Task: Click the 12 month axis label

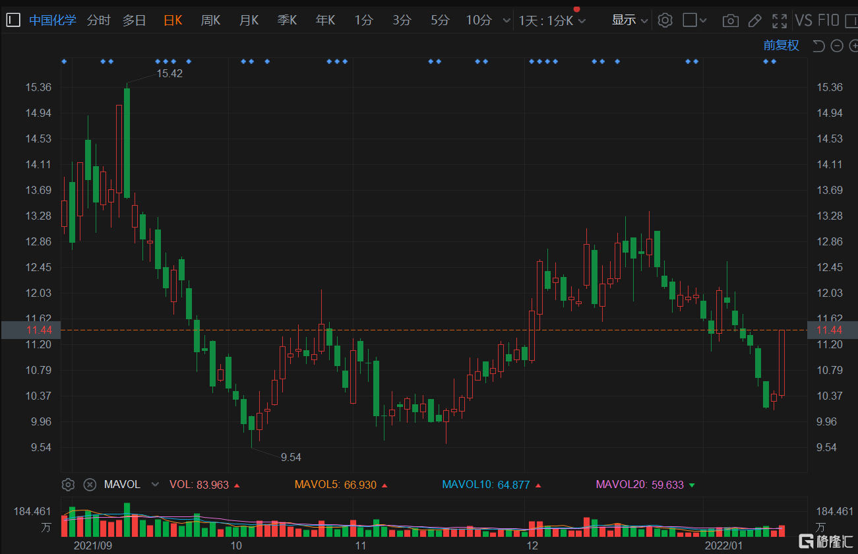Action: pos(532,545)
